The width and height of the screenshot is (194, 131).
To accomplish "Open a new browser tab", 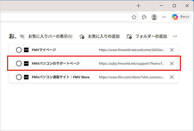I will point(138,6).
